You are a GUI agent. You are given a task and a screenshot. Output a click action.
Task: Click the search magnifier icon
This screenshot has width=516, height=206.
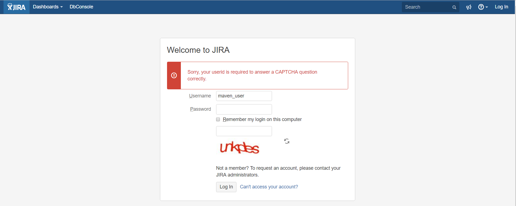pos(454,7)
